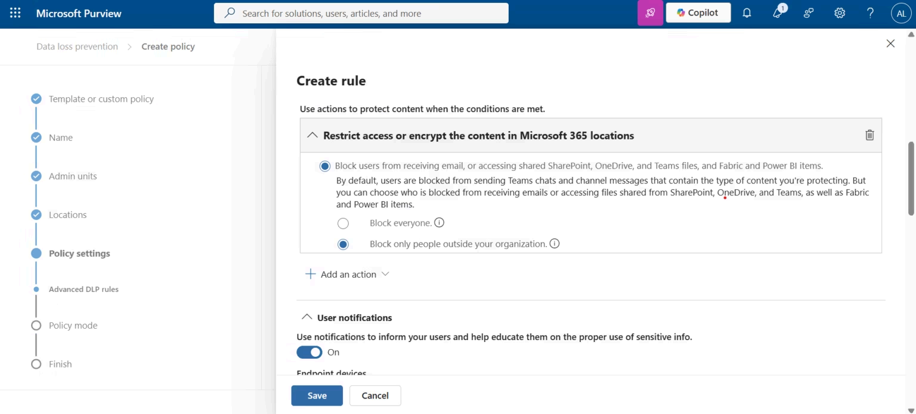Select Block users from receiving email radio
Screen dimensions: 916x414
click(x=324, y=166)
